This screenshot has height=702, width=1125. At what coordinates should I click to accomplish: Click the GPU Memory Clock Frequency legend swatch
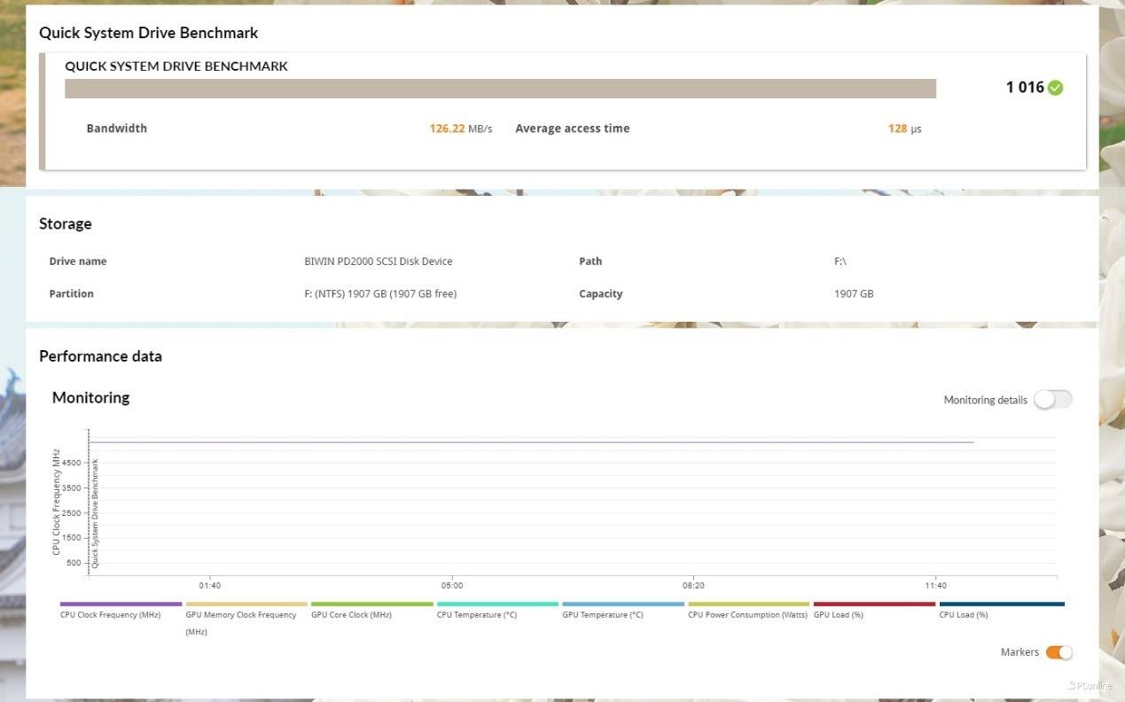pos(246,604)
